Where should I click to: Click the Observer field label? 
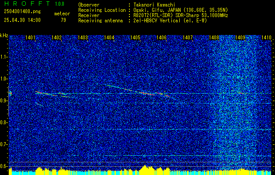89,5
